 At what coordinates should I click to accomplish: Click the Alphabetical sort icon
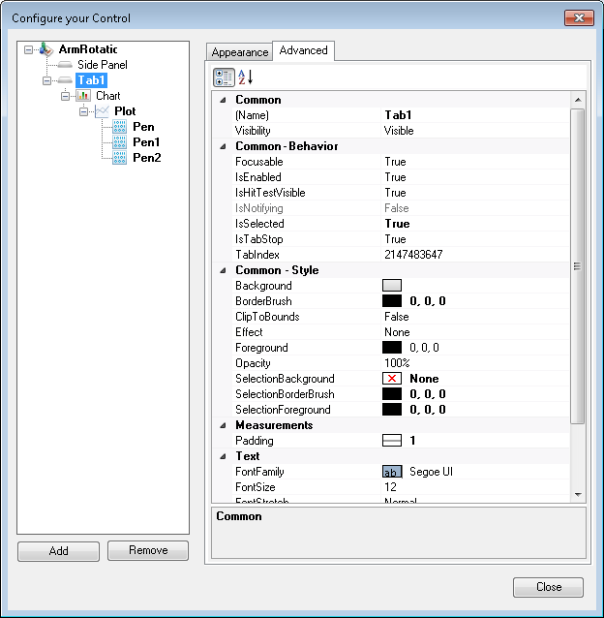tap(245, 77)
